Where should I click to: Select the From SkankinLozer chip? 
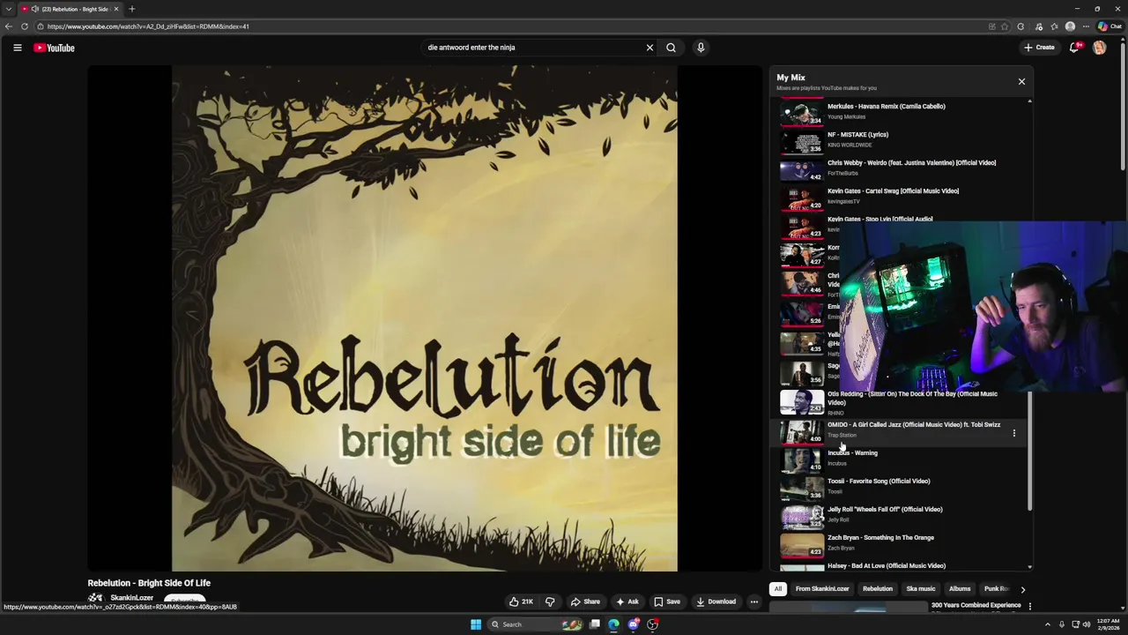(822, 589)
